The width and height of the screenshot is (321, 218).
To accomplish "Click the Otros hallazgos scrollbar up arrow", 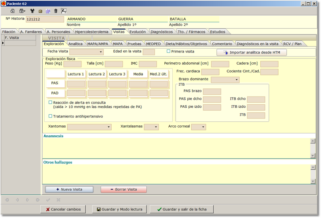I will 312,167.
